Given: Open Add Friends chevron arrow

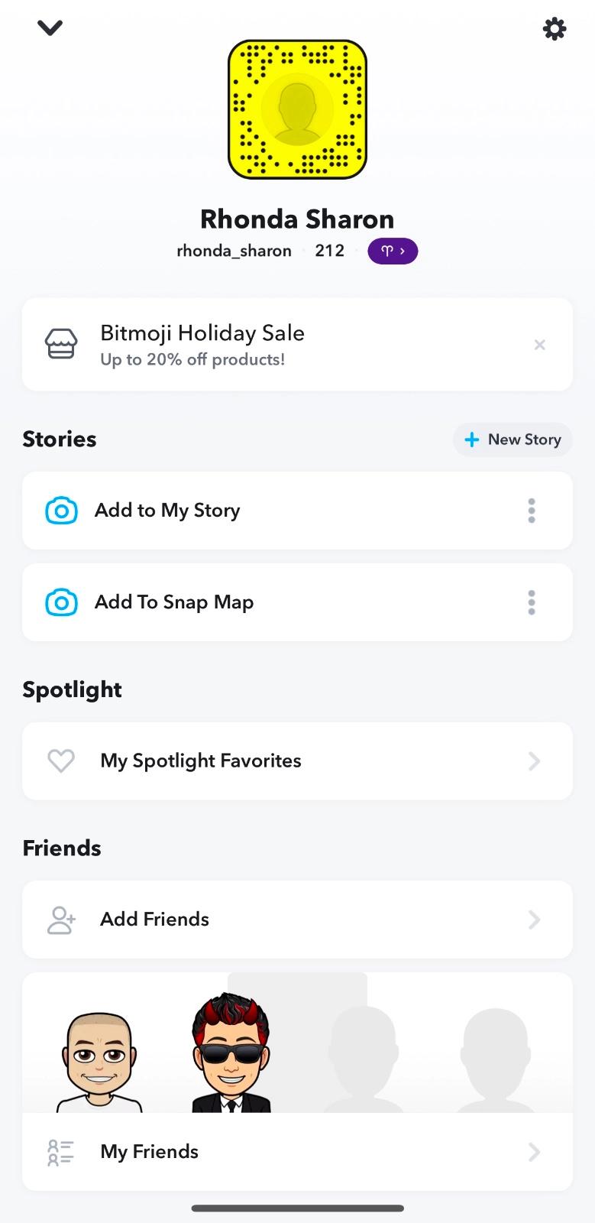Looking at the screenshot, I should [534, 920].
